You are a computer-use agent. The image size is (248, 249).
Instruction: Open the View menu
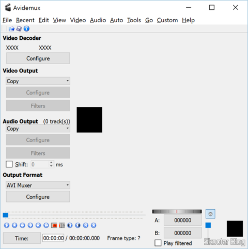59,20
